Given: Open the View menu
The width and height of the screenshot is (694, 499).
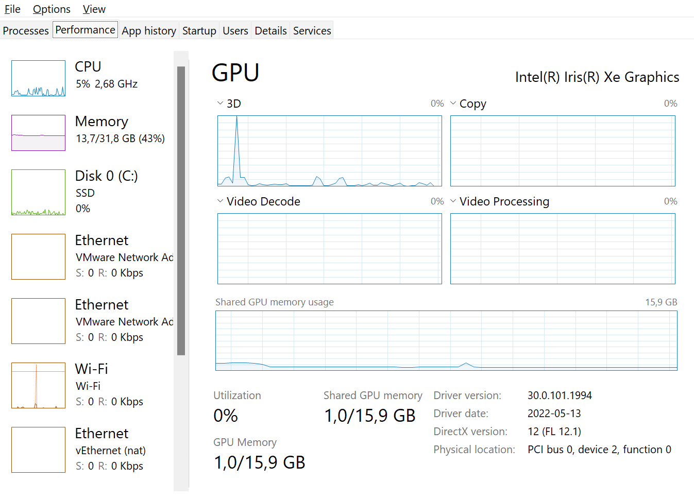Looking at the screenshot, I should coord(94,9).
